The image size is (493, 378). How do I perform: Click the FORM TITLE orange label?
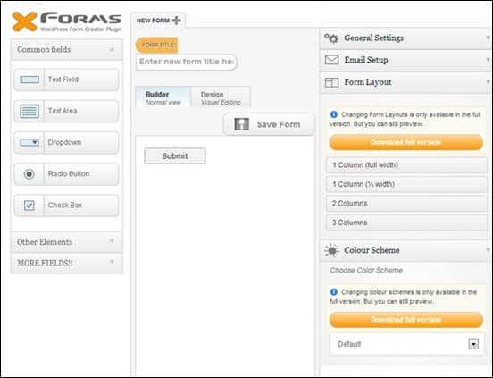coord(157,45)
